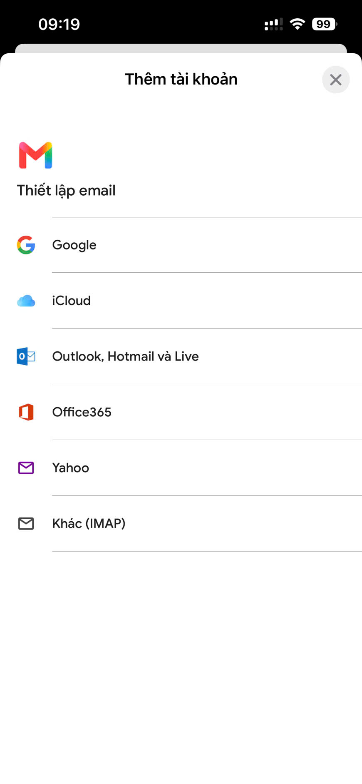Screen dimensions: 362x784
Task: Tap the Wi-Fi status icon
Action: click(297, 24)
